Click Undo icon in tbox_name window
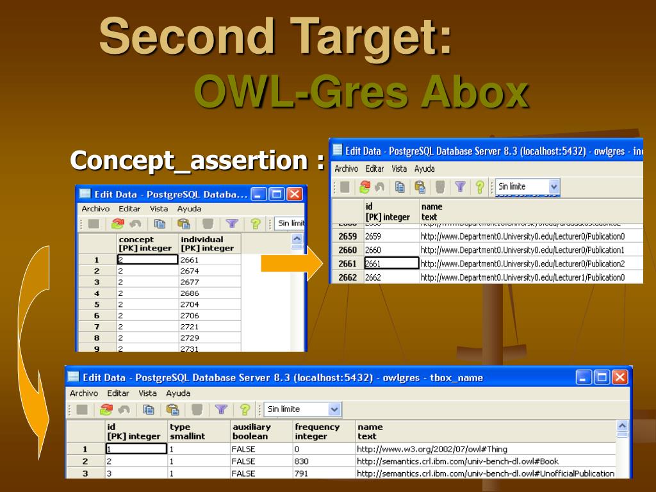This screenshot has width=656, height=492. point(124,409)
